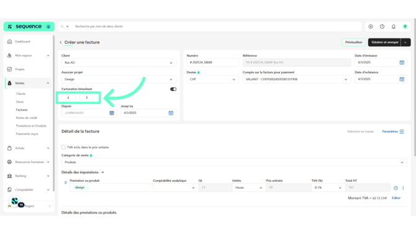Click the green help icon in top bar

pyautogui.click(x=405, y=27)
